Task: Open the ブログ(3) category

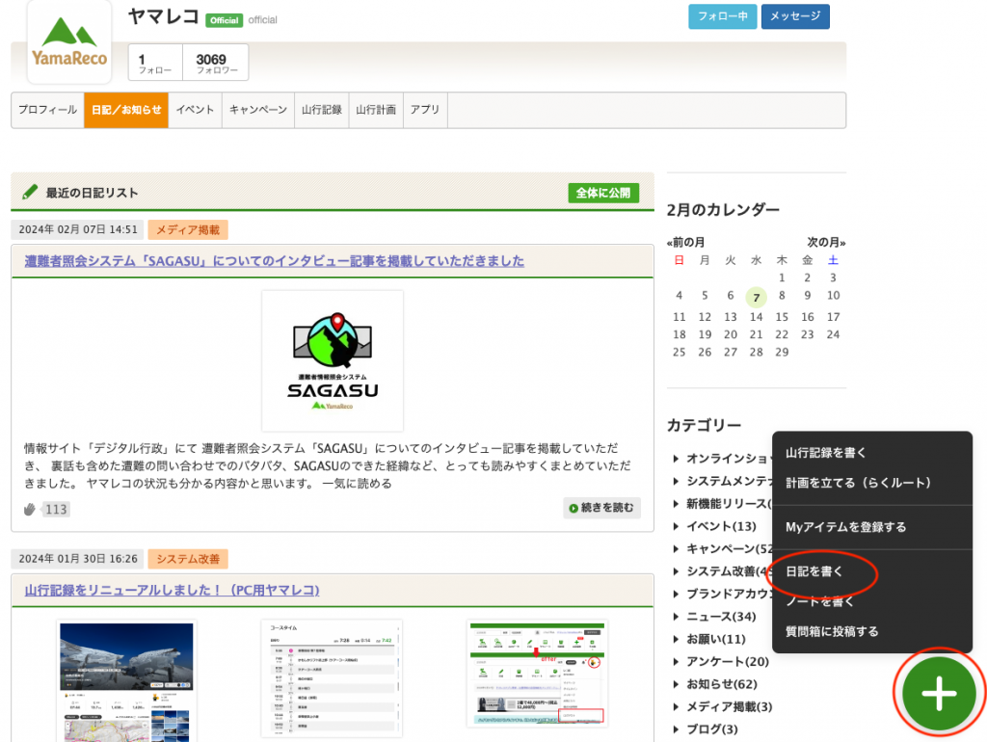Action: coord(712,730)
